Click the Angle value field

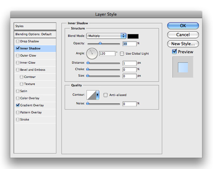107,53
